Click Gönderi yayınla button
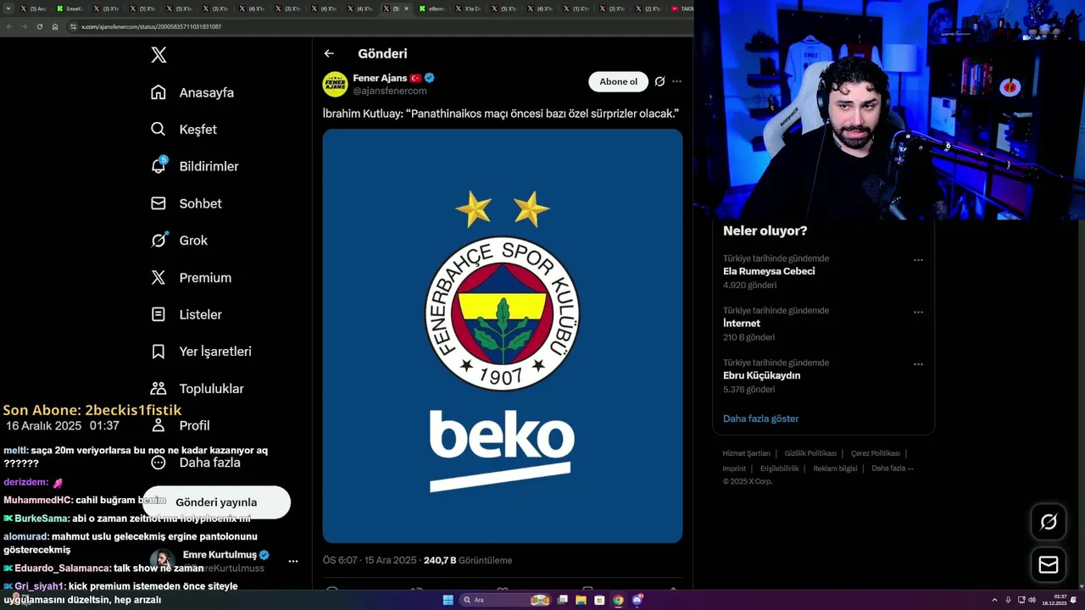The width and height of the screenshot is (1085, 610). pos(216,502)
